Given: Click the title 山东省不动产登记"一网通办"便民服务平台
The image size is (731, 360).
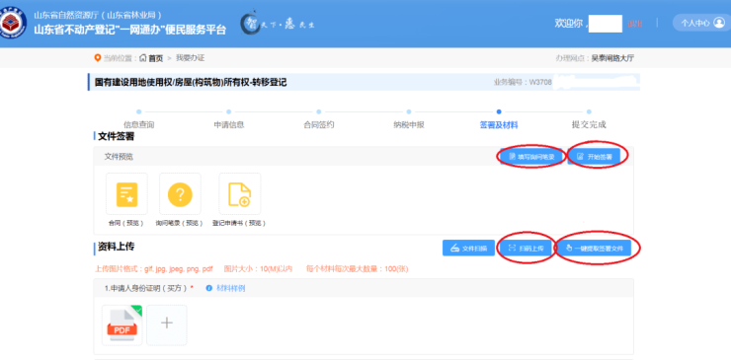Looking at the screenshot, I should pos(130,30).
